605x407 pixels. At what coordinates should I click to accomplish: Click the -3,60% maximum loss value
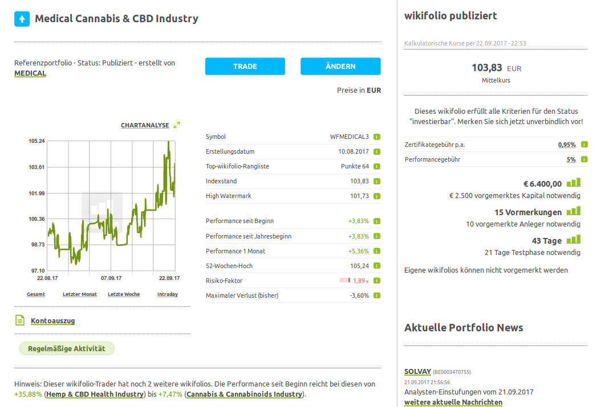359,295
